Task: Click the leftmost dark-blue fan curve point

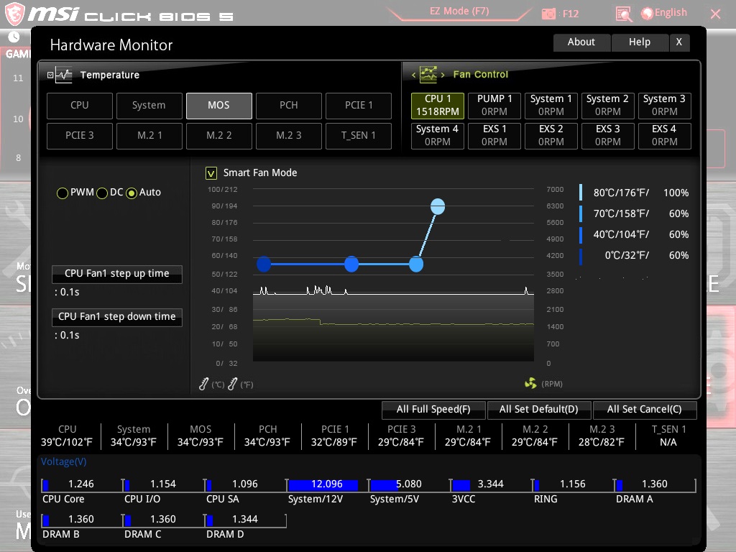Action: (x=264, y=264)
